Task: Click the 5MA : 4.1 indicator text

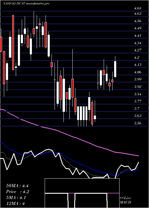Action: 16,198
